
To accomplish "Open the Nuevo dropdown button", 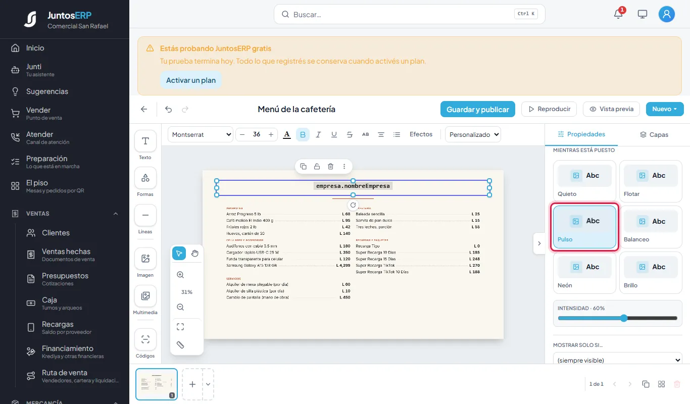I will pos(665,109).
